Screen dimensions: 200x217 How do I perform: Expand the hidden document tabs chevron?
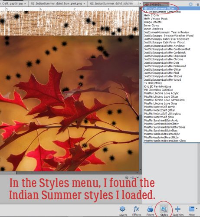pos(139,3)
